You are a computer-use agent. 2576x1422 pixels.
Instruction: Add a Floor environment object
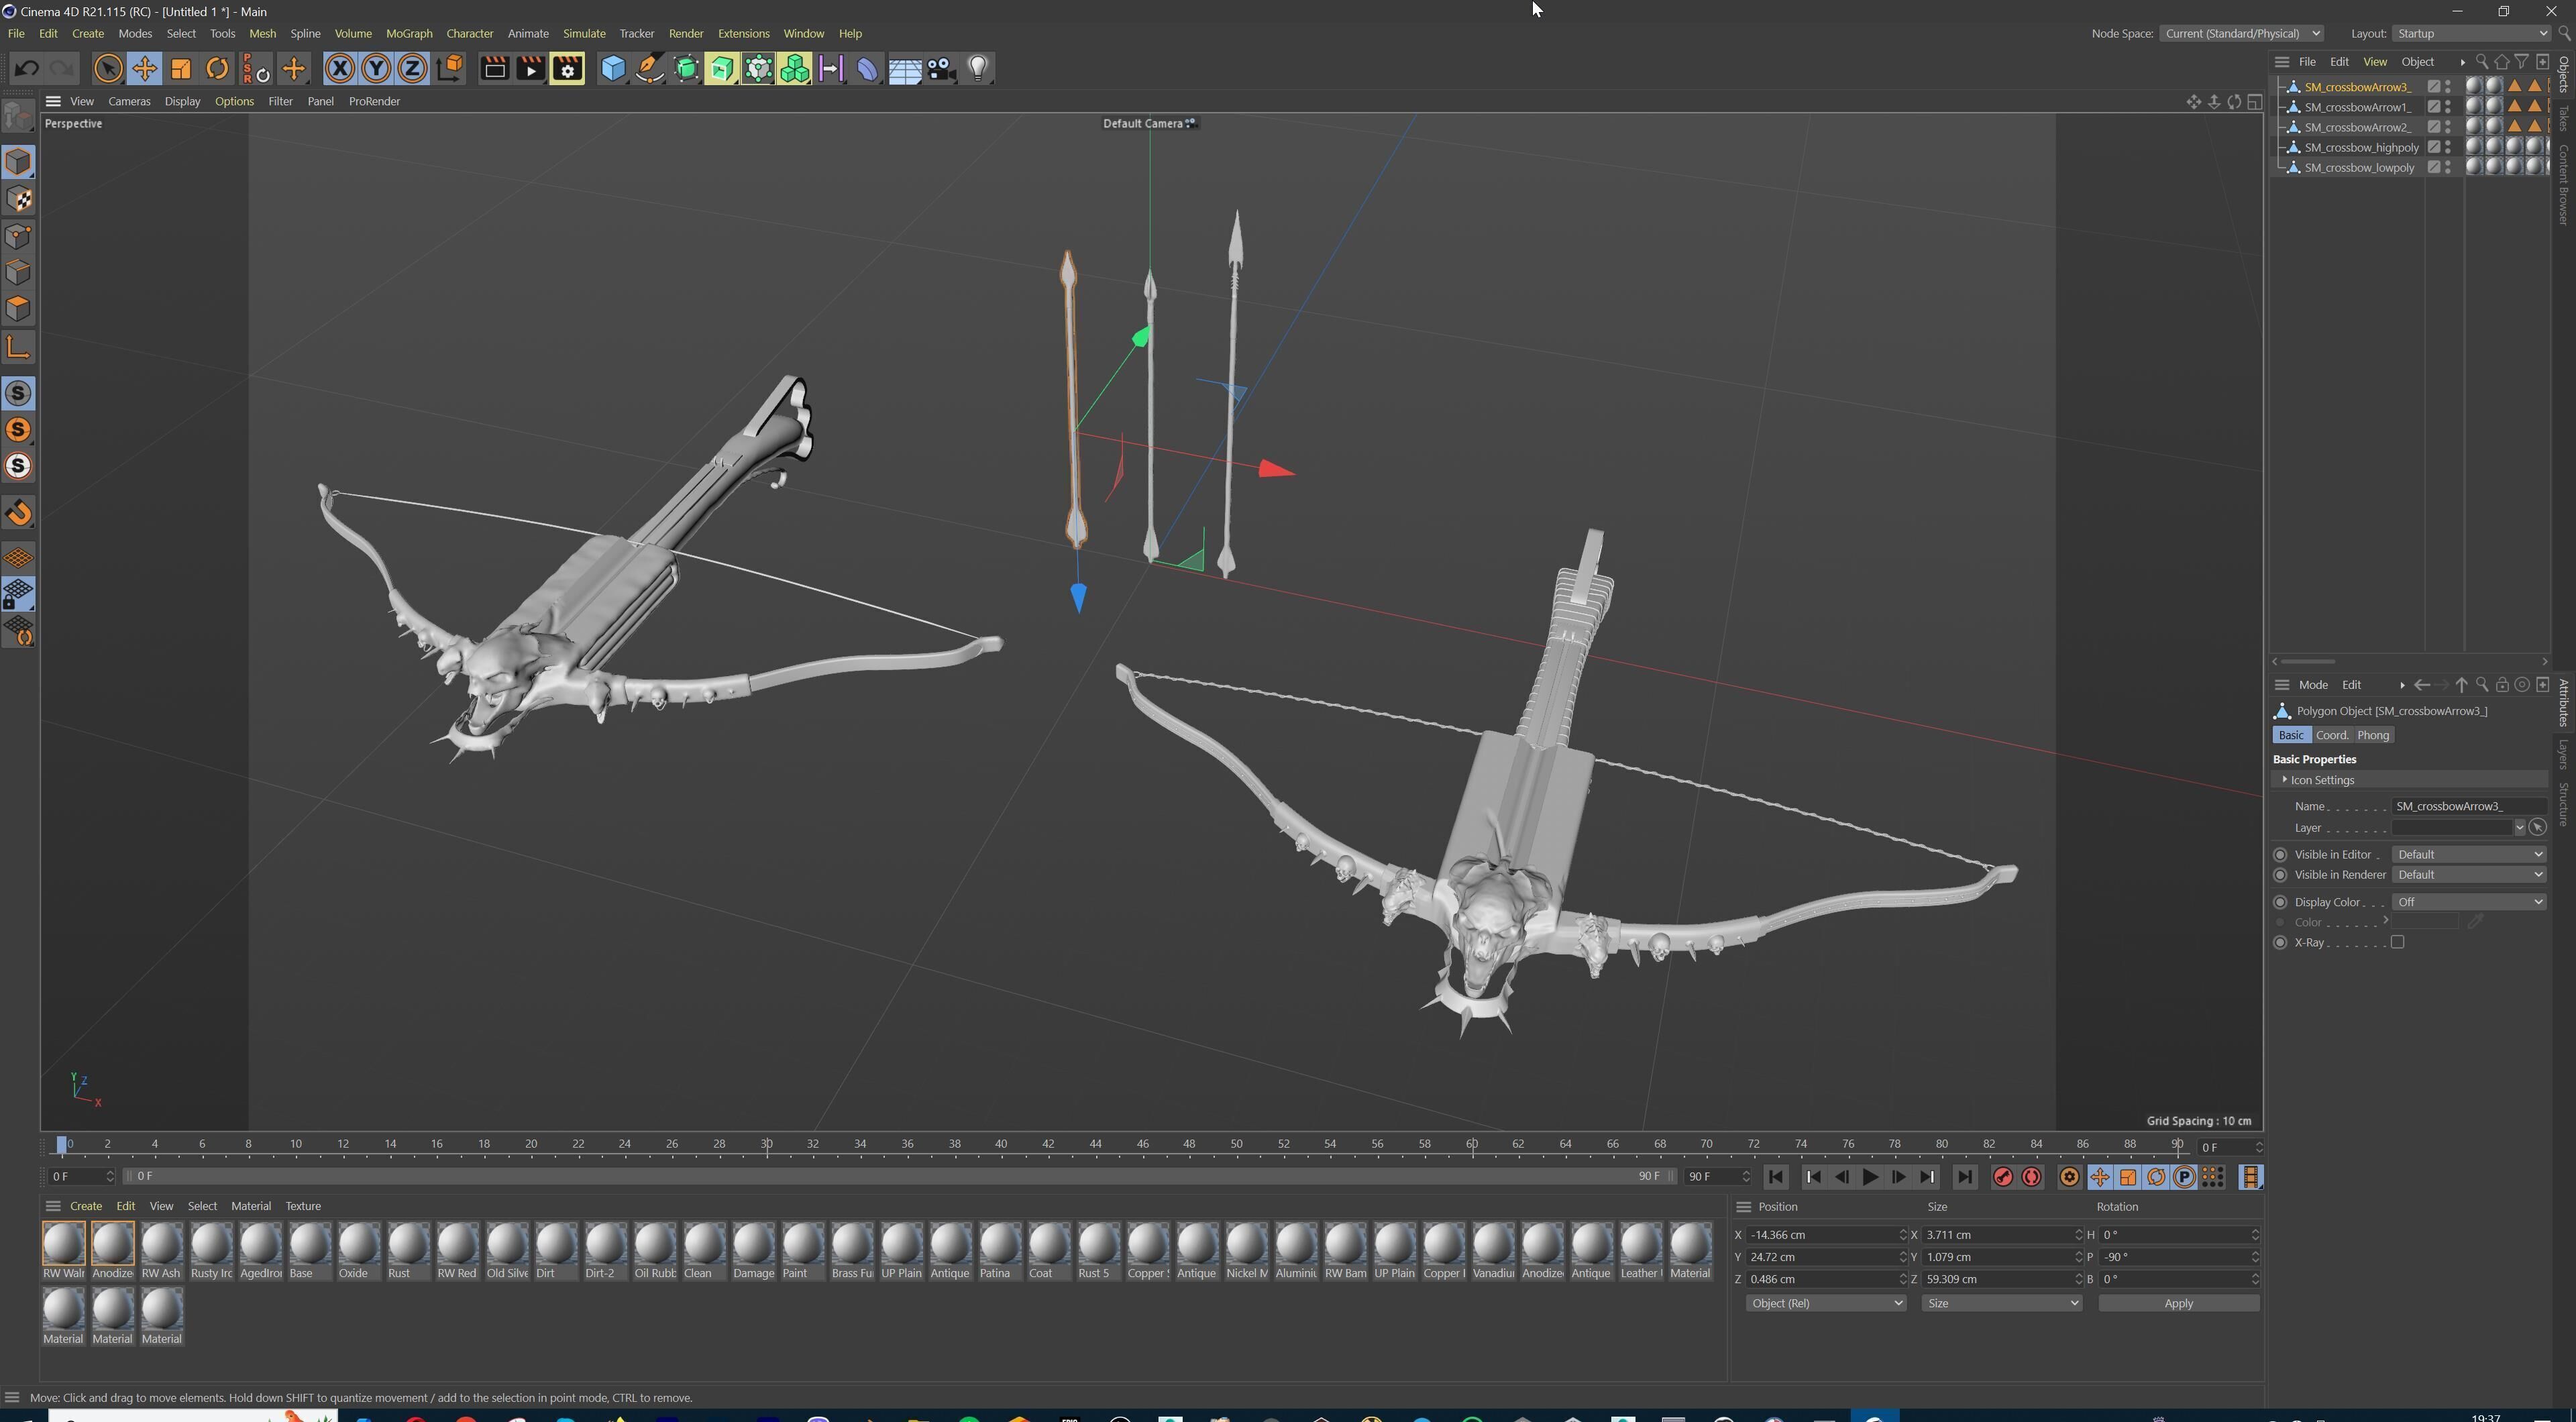coord(904,68)
